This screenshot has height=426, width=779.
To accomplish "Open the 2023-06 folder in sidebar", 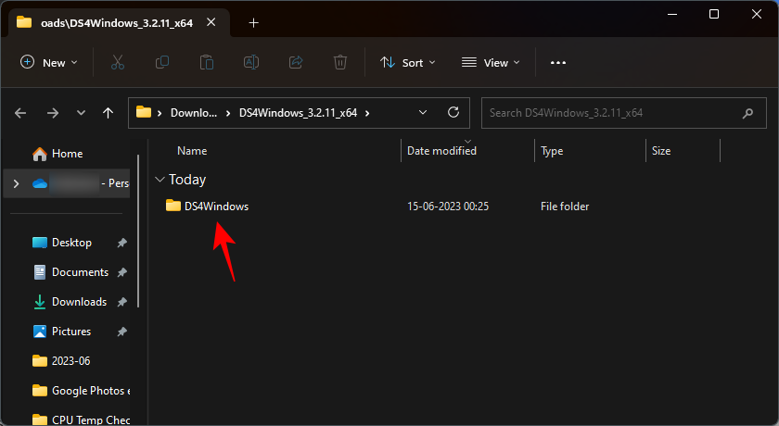I will coord(61,361).
